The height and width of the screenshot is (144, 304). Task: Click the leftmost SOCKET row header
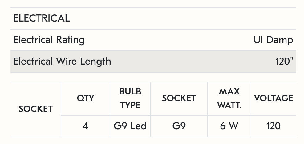point(36,109)
